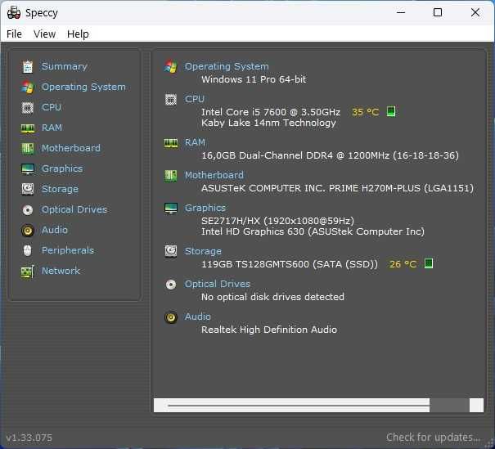
Task: Click the CPU chip icon in summary pane
Action: pos(171,100)
